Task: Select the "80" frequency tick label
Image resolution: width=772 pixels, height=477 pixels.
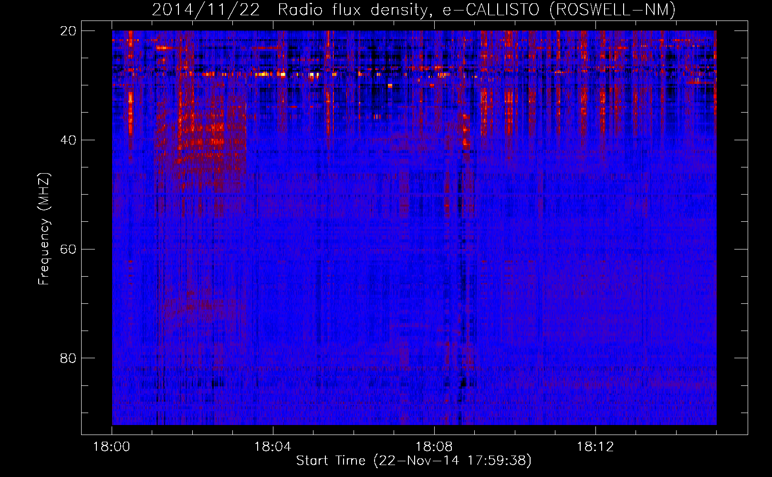Action: 68,358
